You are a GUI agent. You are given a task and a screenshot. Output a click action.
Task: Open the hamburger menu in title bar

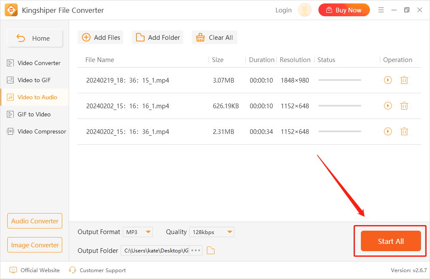[x=381, y=10]
